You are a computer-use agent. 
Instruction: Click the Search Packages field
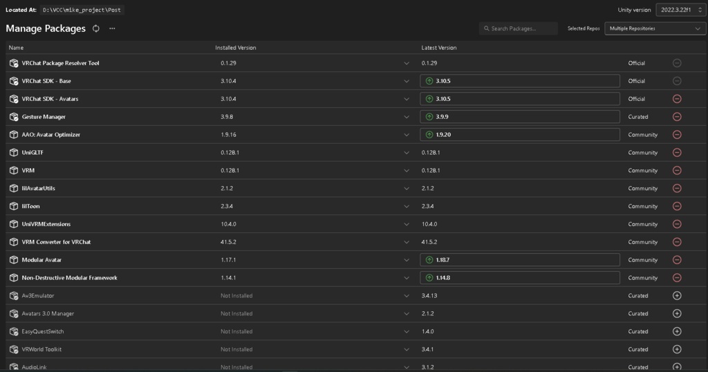tap(519, 28)
